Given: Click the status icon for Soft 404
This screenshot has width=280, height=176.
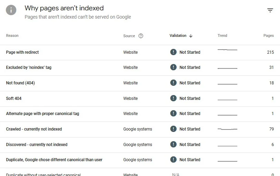Looking at the screenshot, I should pyautogui.click(x=173, y=99).
